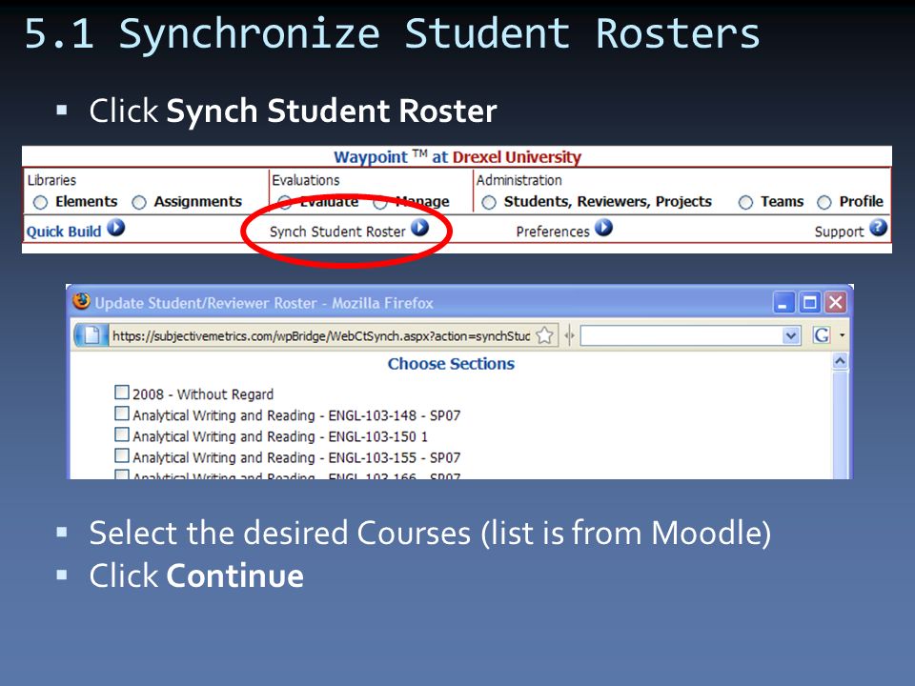Minimize the Firefox window
Screen dimensions: 915x686
(x=783, y=302)
